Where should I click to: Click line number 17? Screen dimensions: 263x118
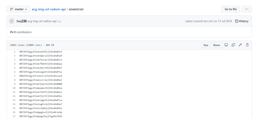click(x=14, y=116)
